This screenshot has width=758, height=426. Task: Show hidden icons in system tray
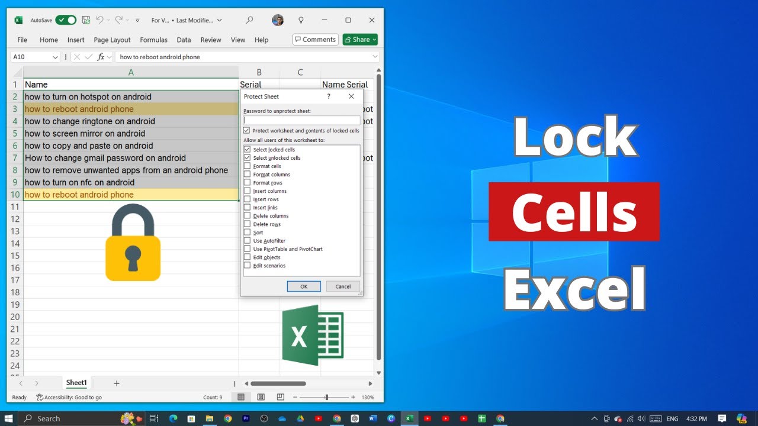(595, 418)
